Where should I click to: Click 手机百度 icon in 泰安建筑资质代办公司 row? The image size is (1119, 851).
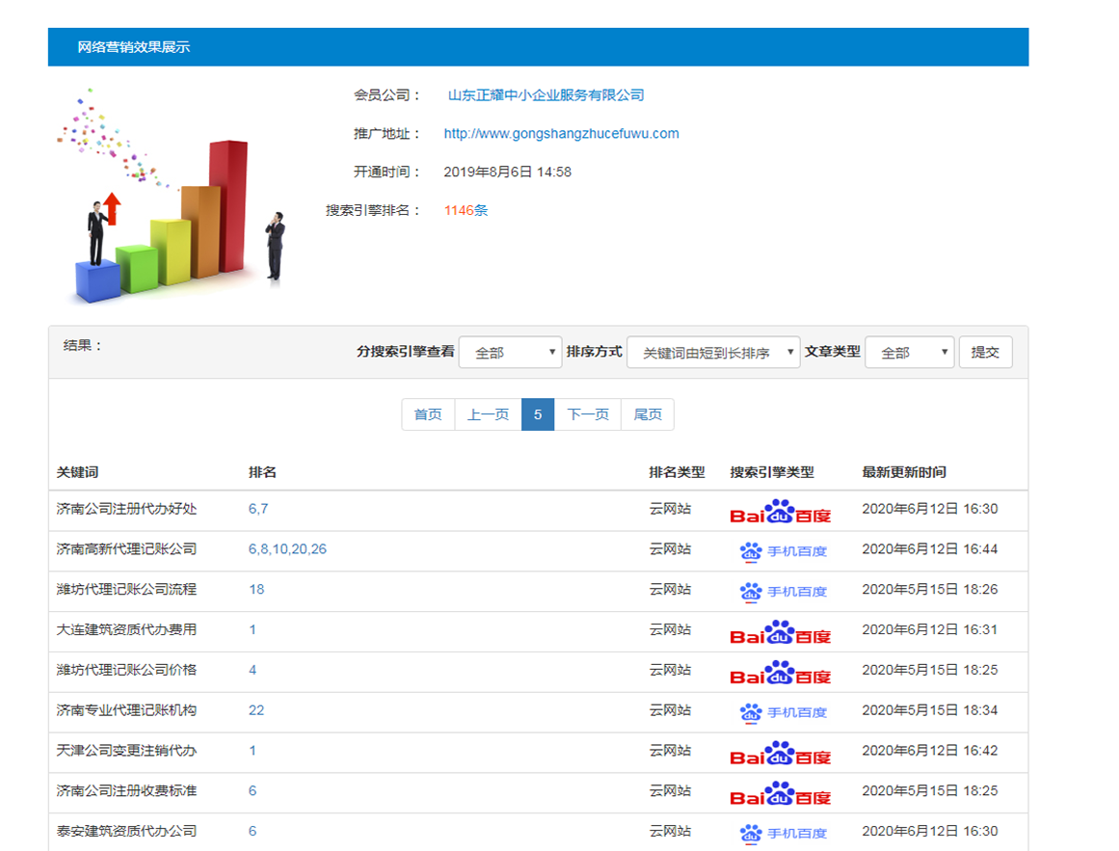(x=782, y=833)
